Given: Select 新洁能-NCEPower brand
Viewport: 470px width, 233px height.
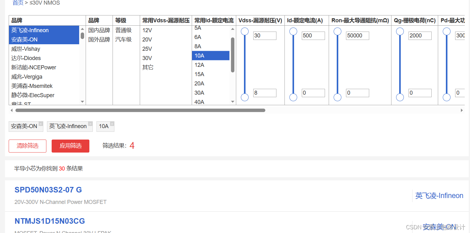Looking at the screenshot, I should (44, 67).
